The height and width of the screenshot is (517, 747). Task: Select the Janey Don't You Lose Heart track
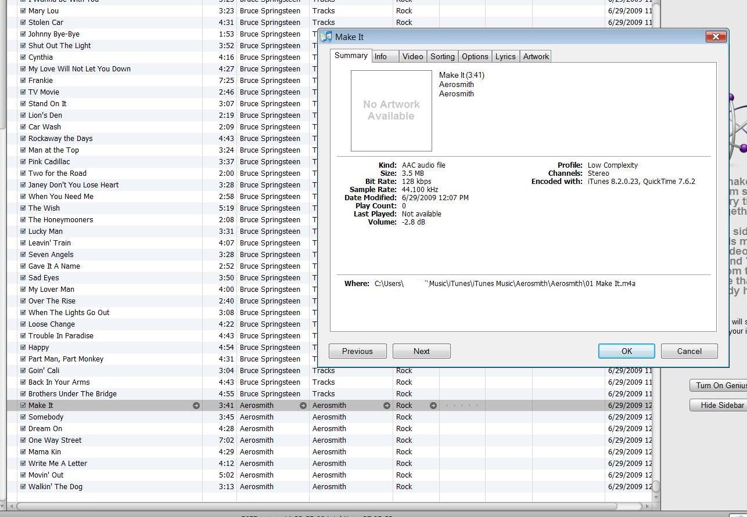coord(74,185)
